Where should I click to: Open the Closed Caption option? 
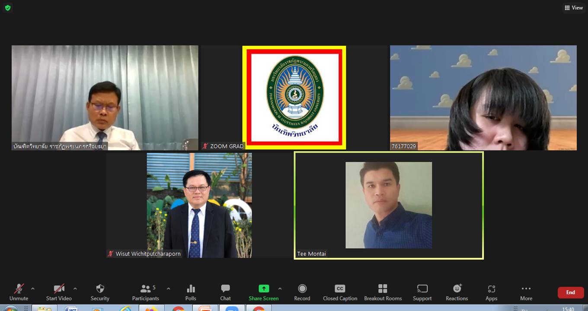click(x=340, y=292)
